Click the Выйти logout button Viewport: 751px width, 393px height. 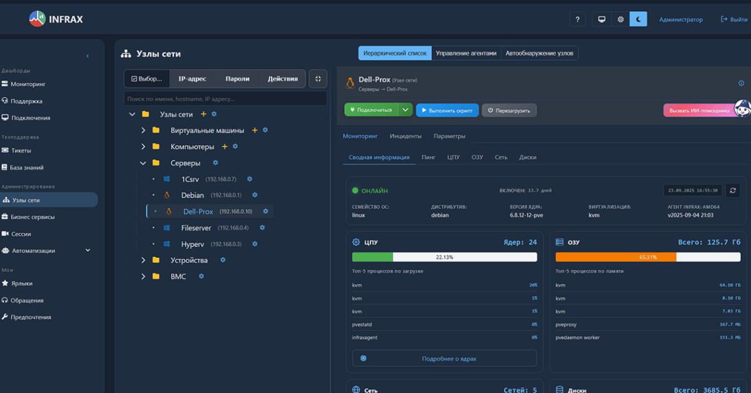(x=734, y=19)
